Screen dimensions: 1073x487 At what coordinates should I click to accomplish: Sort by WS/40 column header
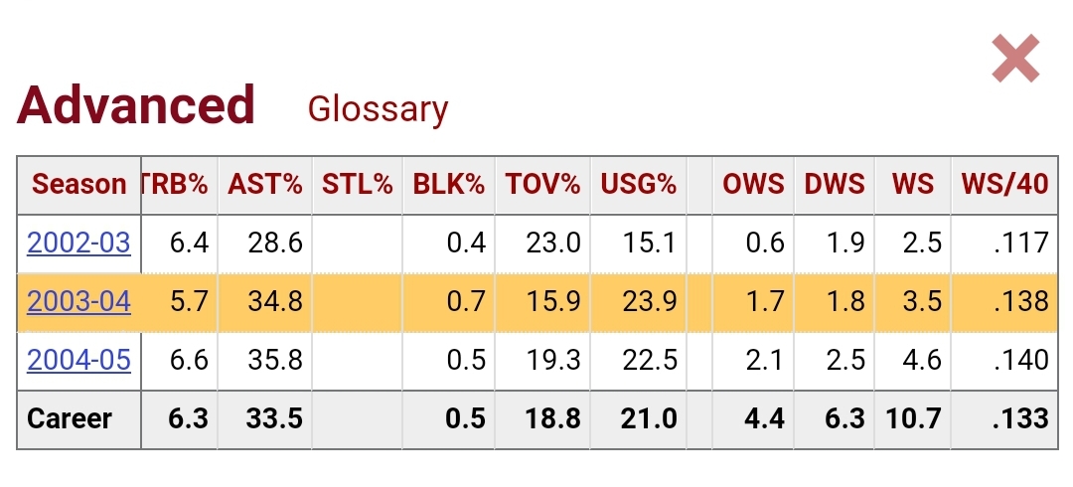(x=1004, y=184)
